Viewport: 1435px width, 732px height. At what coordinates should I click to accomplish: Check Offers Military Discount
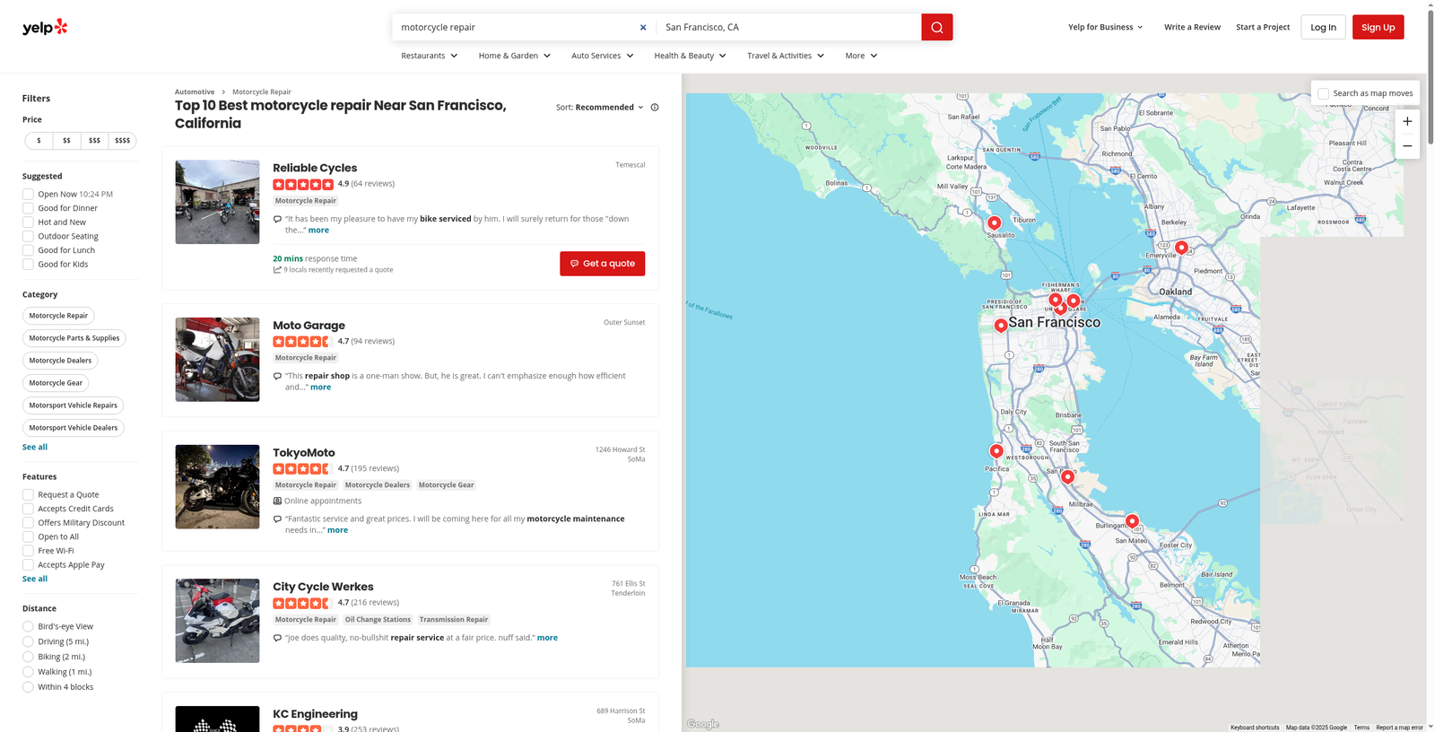point(28,523)
